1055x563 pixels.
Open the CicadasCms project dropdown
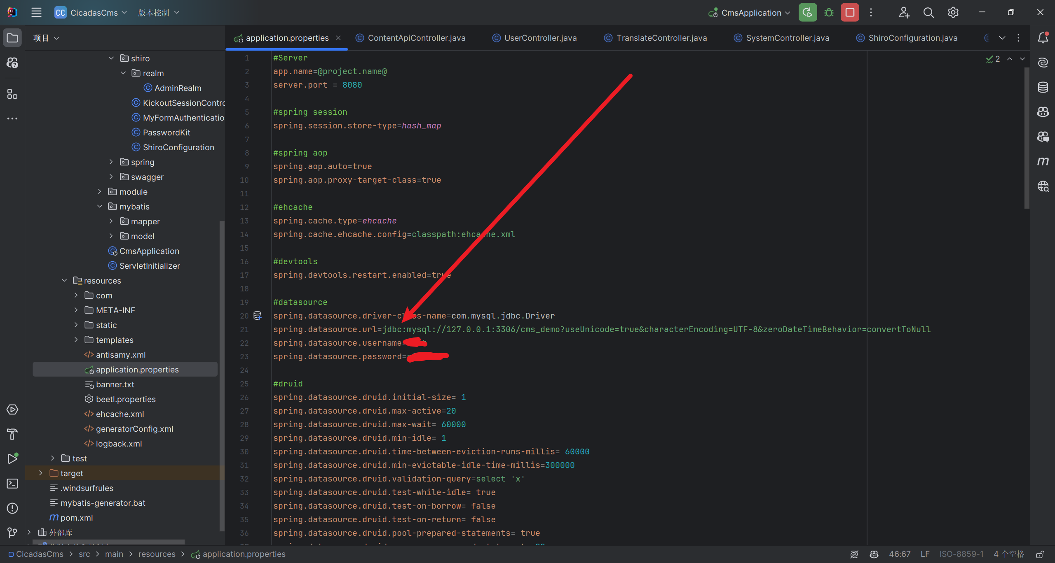point(91,12)
